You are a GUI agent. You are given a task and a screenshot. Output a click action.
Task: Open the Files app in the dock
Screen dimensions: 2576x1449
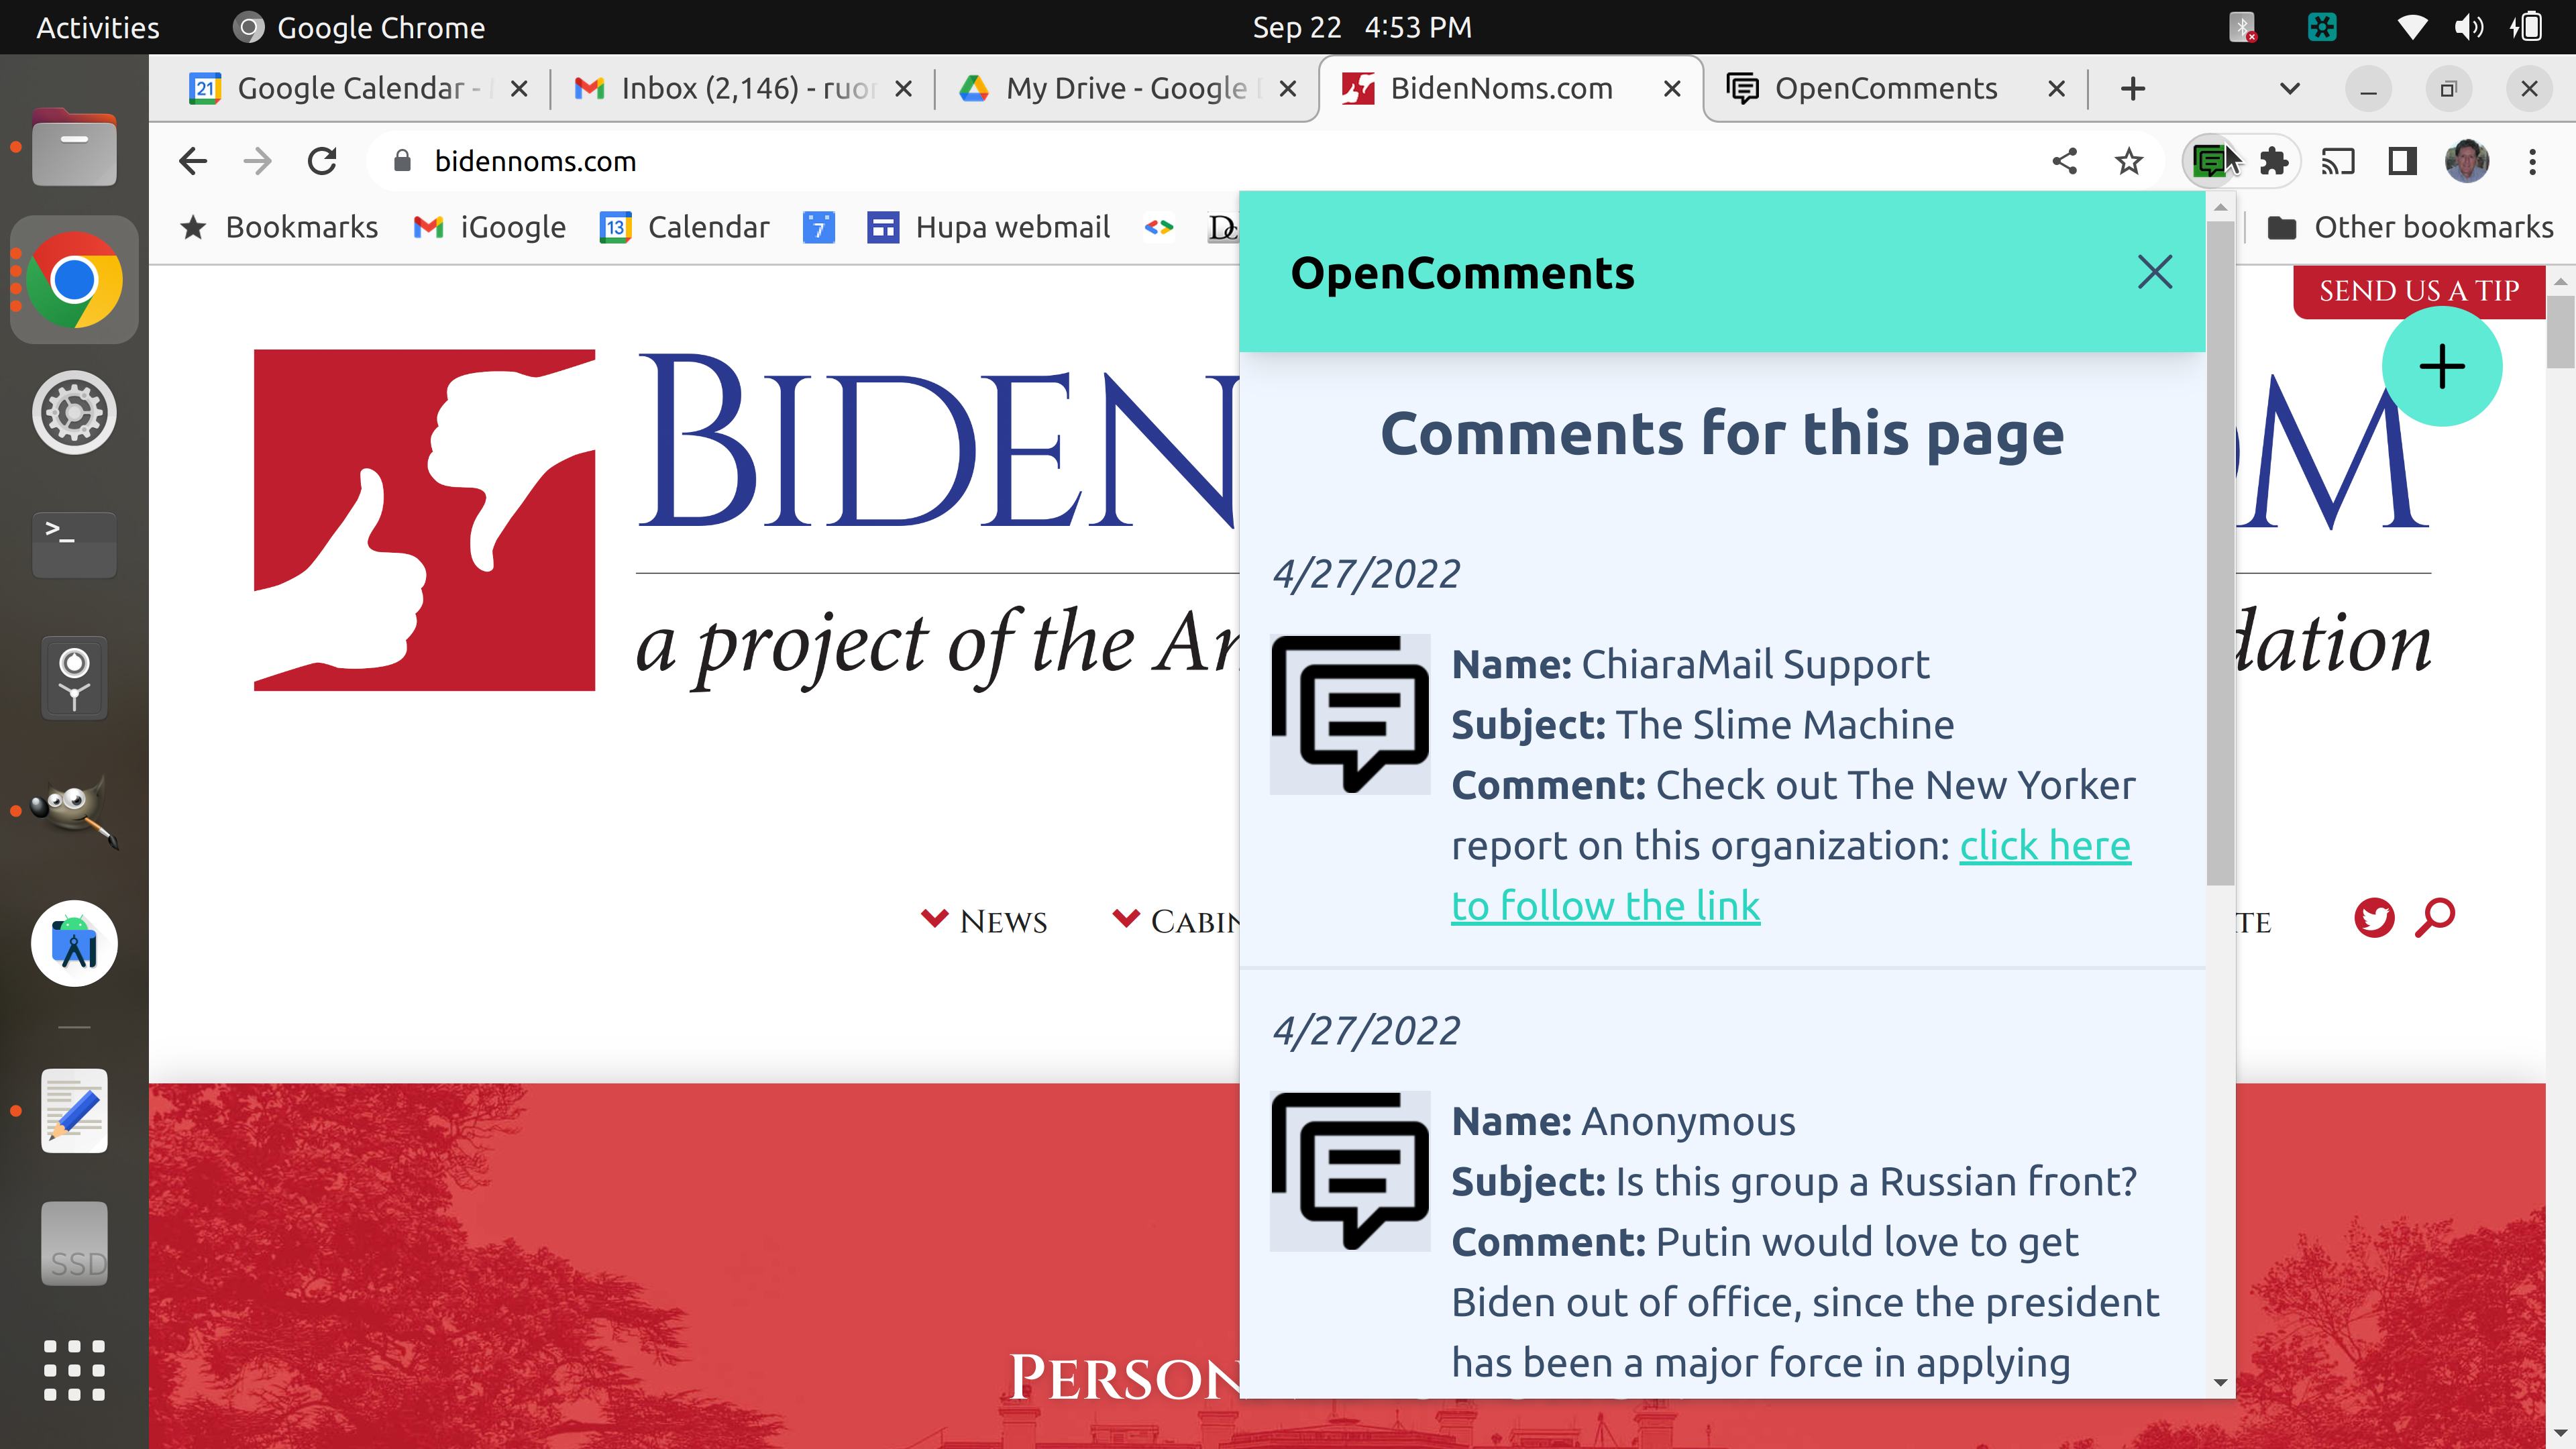pos(74,148)
